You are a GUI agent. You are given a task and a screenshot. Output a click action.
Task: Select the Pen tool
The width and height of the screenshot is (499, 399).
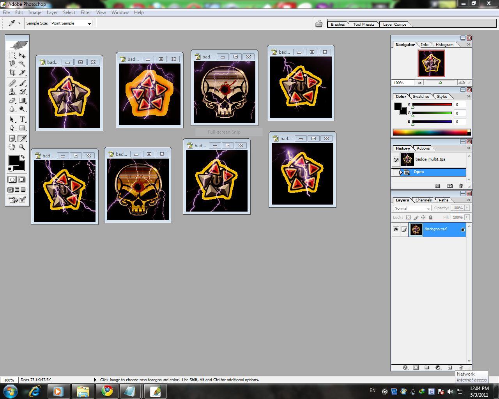(x=12, y=128)
